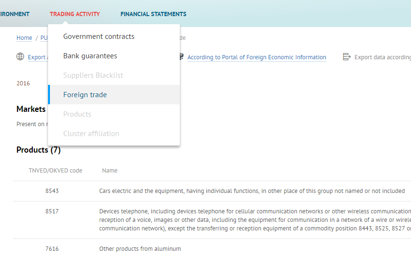Click the Environment menu item
The width and height of the screenshot is (411, 256).
pyautogui.click(x=15, y=14)
